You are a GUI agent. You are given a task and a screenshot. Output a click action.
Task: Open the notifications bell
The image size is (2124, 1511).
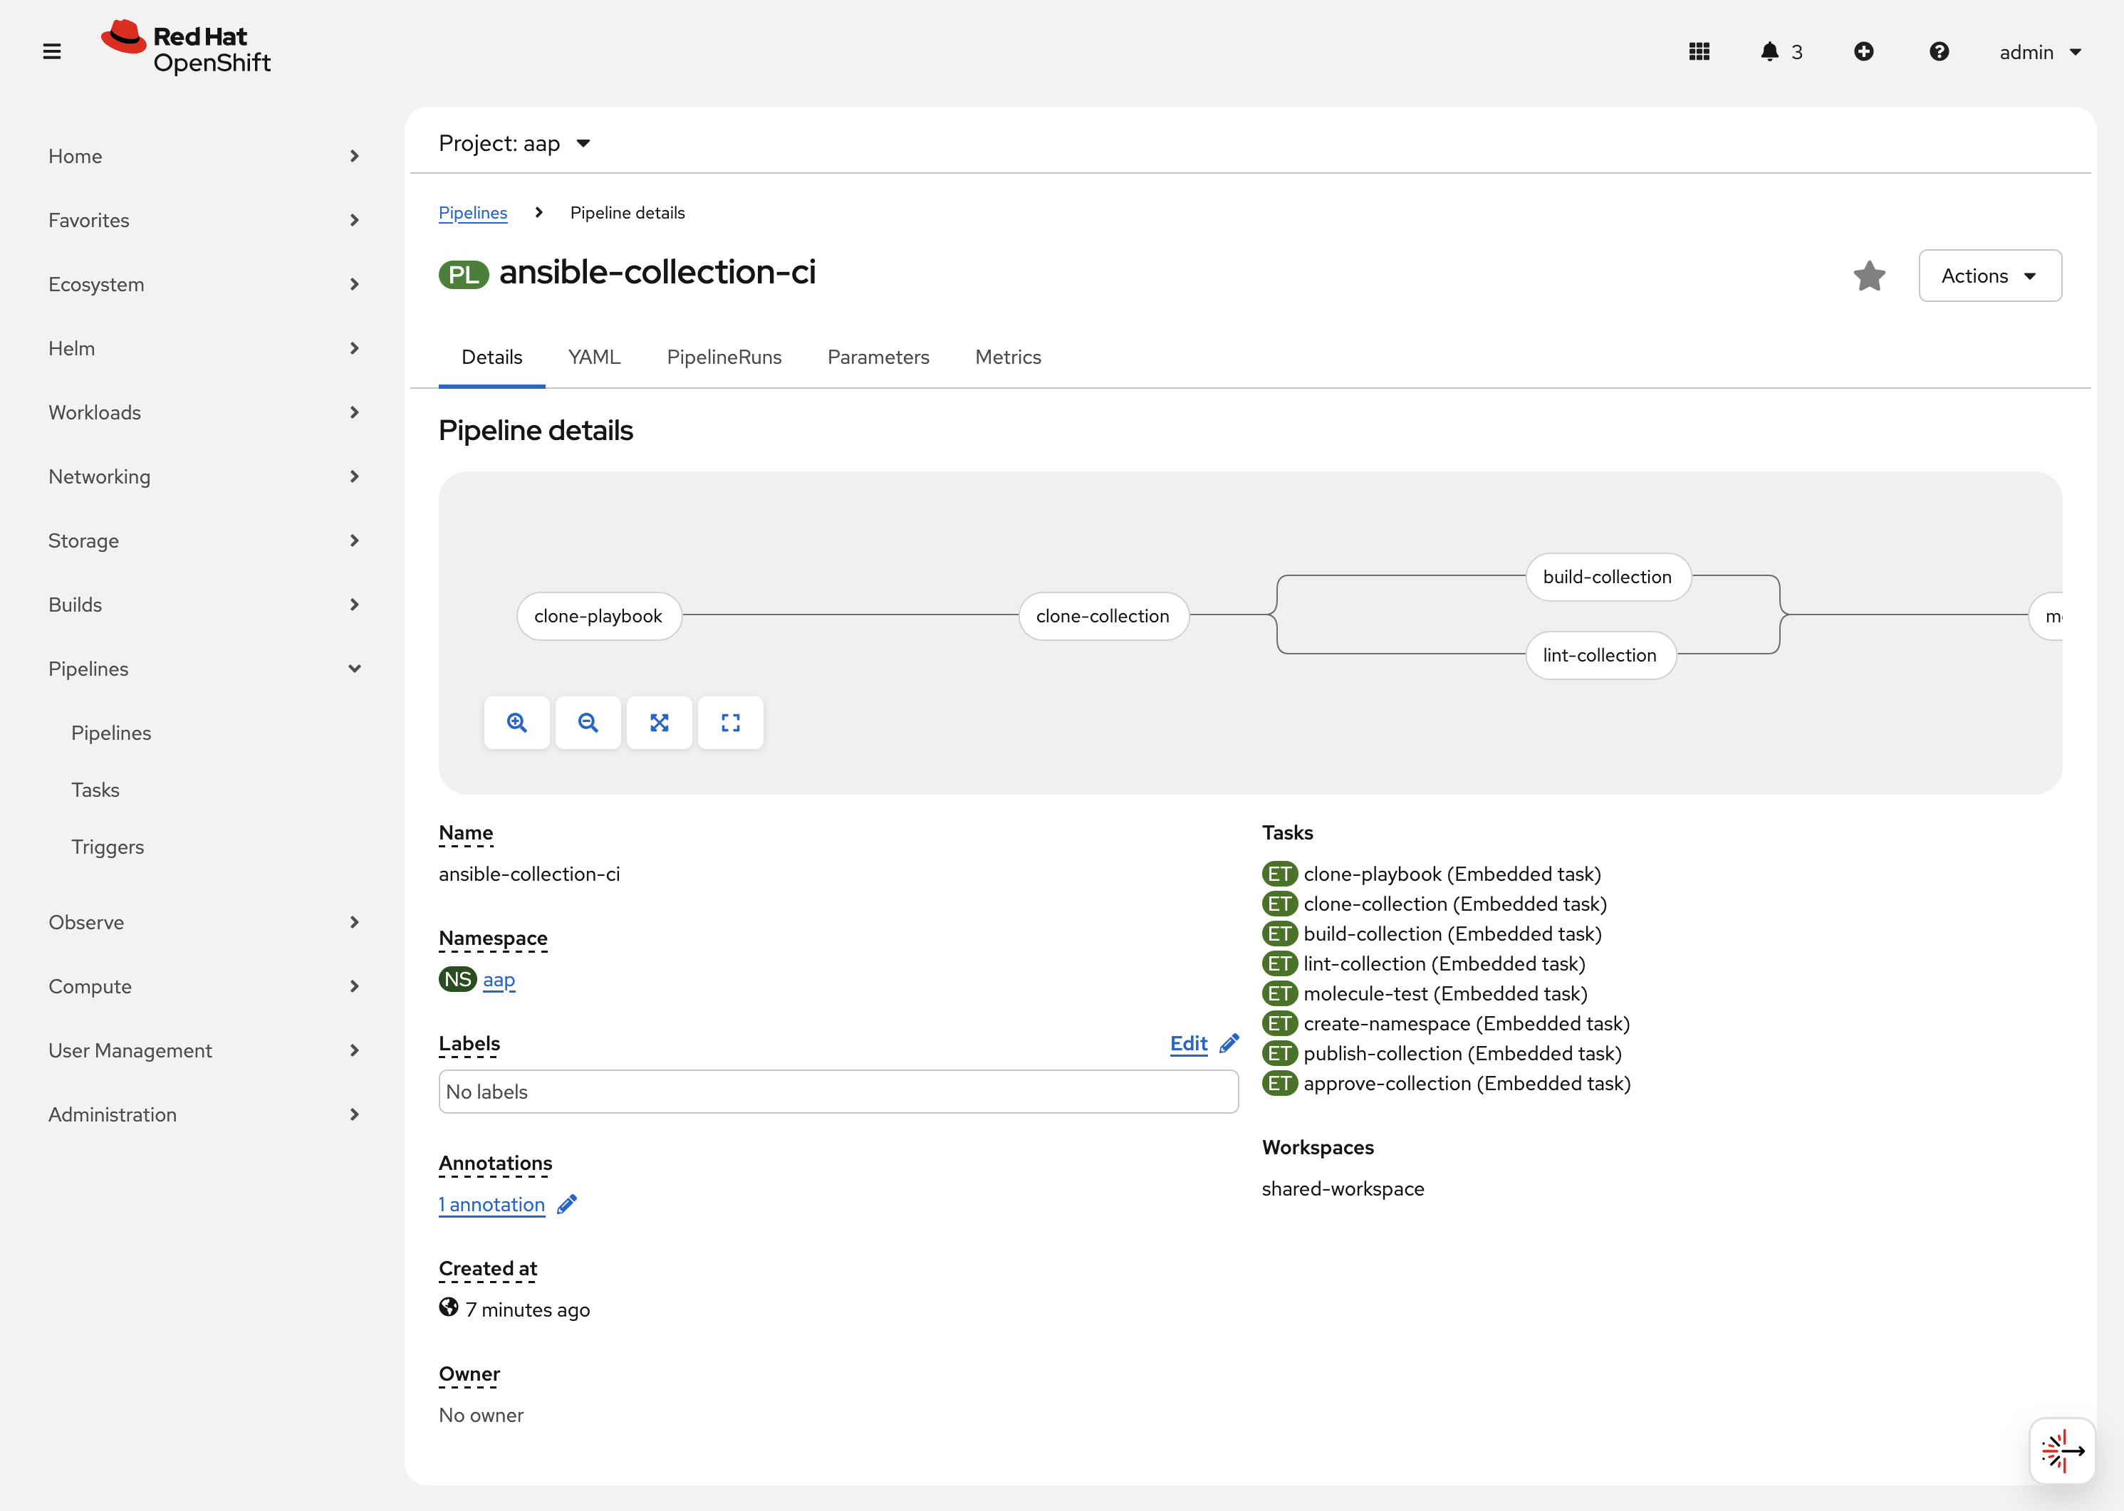point(1769,52)
